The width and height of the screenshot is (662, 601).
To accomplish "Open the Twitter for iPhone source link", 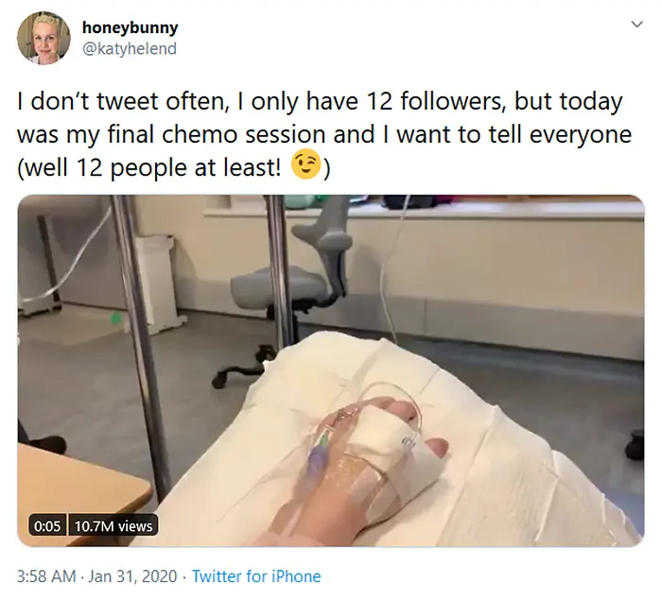I will tap(256, 575).
